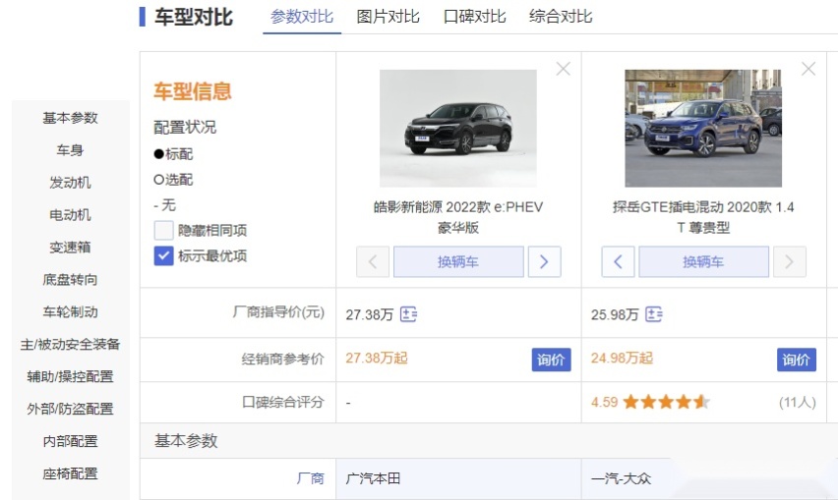Jump to 变速箱 in sidebar

click(70, 248)
